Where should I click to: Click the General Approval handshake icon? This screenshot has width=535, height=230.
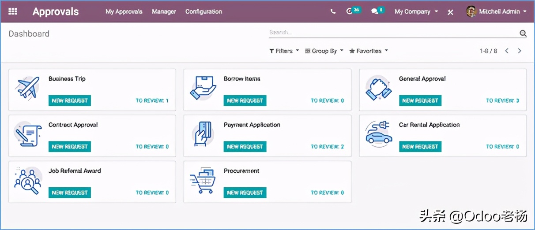pyautogui.click(x=379, y=87)
